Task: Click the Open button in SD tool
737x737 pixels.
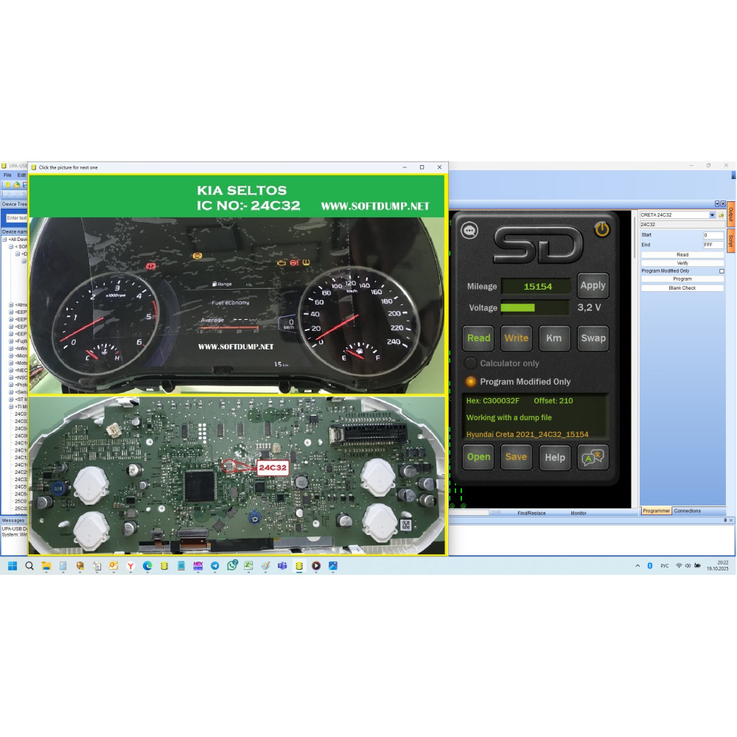Action: 478,457
